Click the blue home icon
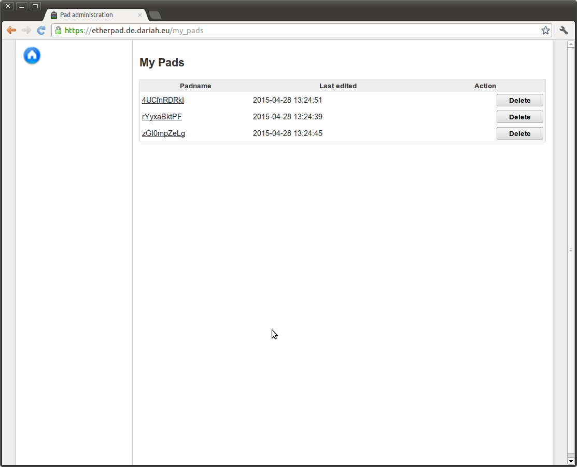 pyautogui.click(x=32, y=56)
